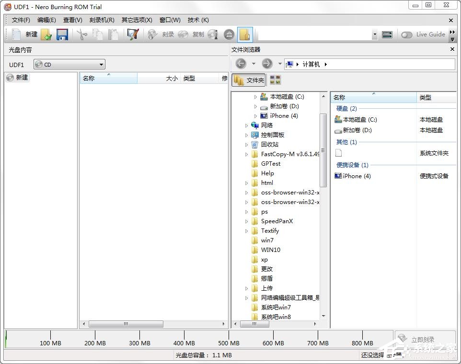Image resolution: width=461 pixels, height=364 pixels.
Task: Switch to thumbnail view icon beside 文件夹
Action: (275, 80)
